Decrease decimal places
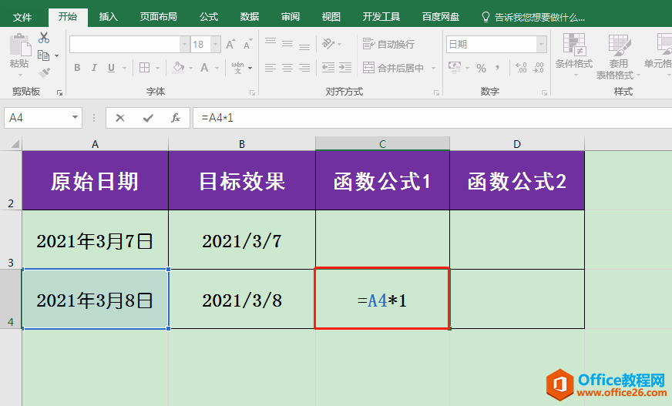This screenshot has height=406, width=672. [x=538, y=68]
